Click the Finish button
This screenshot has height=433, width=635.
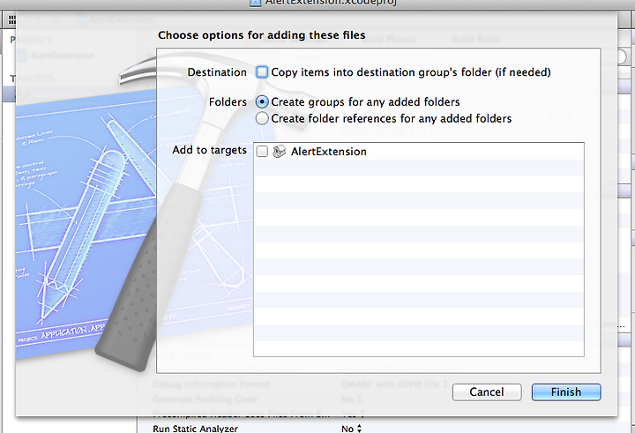[x=566, y=392]
